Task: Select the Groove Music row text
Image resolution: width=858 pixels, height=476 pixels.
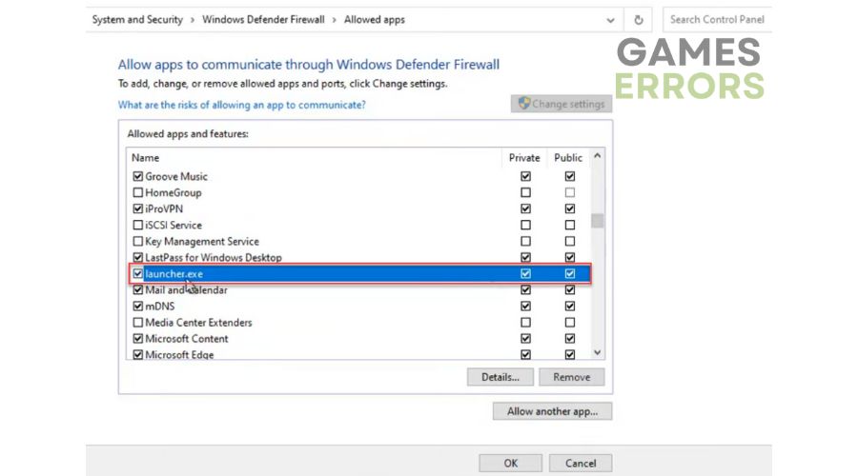Action: pos(176,176)
